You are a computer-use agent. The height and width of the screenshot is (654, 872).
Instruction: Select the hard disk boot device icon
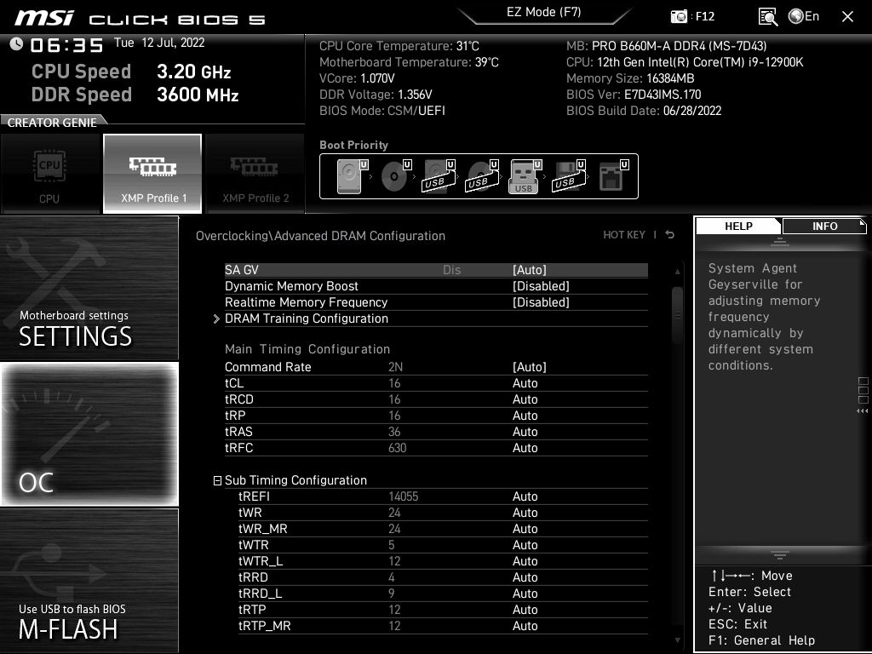click(352, 176)
